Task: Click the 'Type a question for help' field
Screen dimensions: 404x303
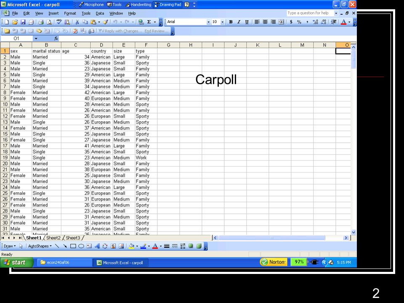Action: click(310, 13)
